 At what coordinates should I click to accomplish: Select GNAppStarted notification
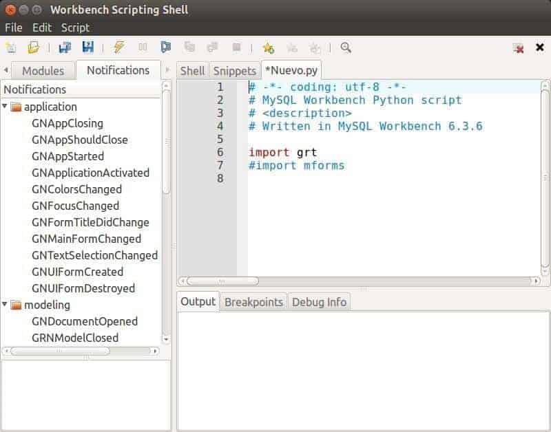(x=67, y=156)
